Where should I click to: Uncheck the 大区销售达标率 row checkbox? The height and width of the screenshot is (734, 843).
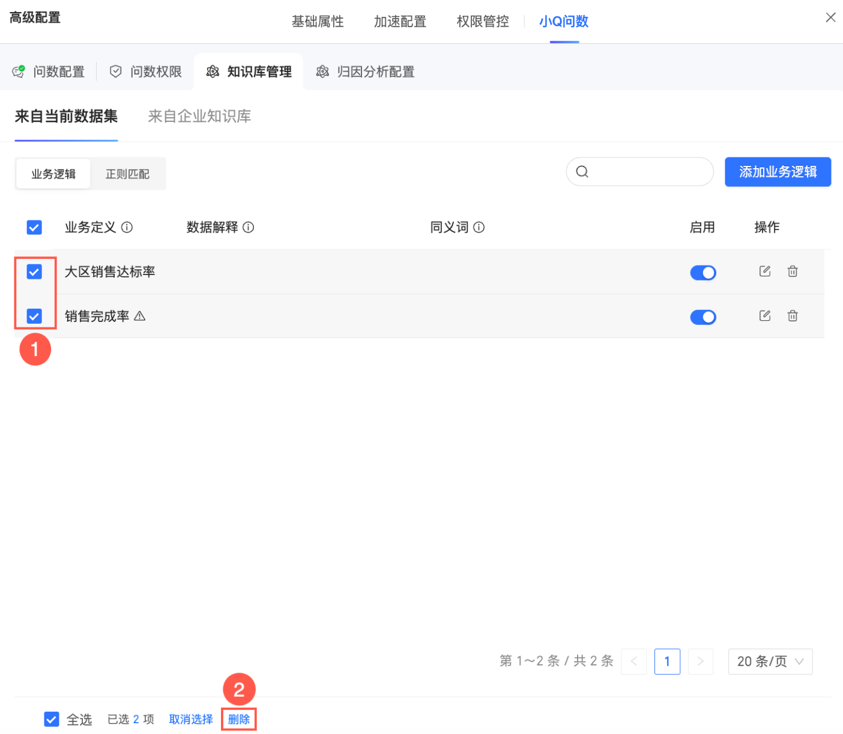point(34,271)
